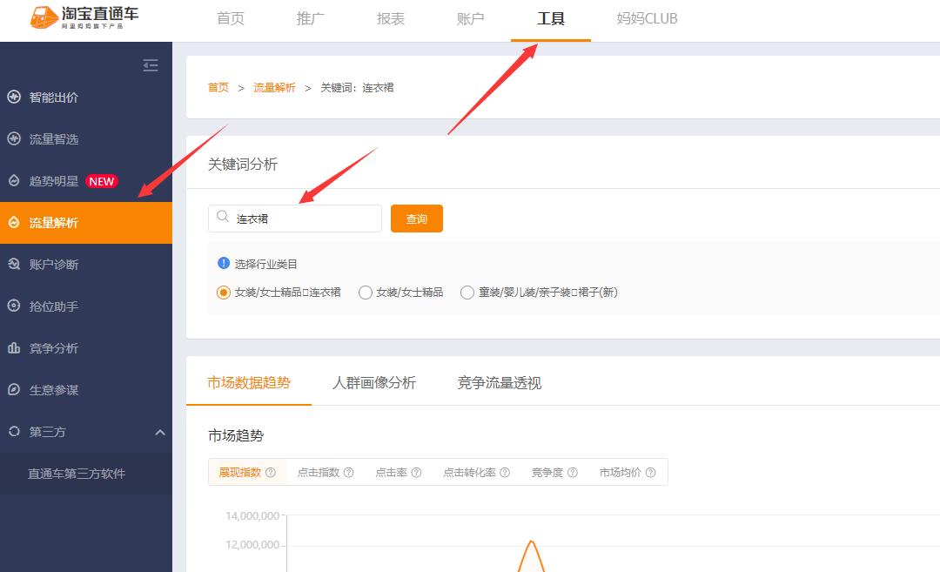The height and width of the screenshot is (572, 940).
Task: Switch to the 人群画像分析 tab
Action: pos(376,383)
